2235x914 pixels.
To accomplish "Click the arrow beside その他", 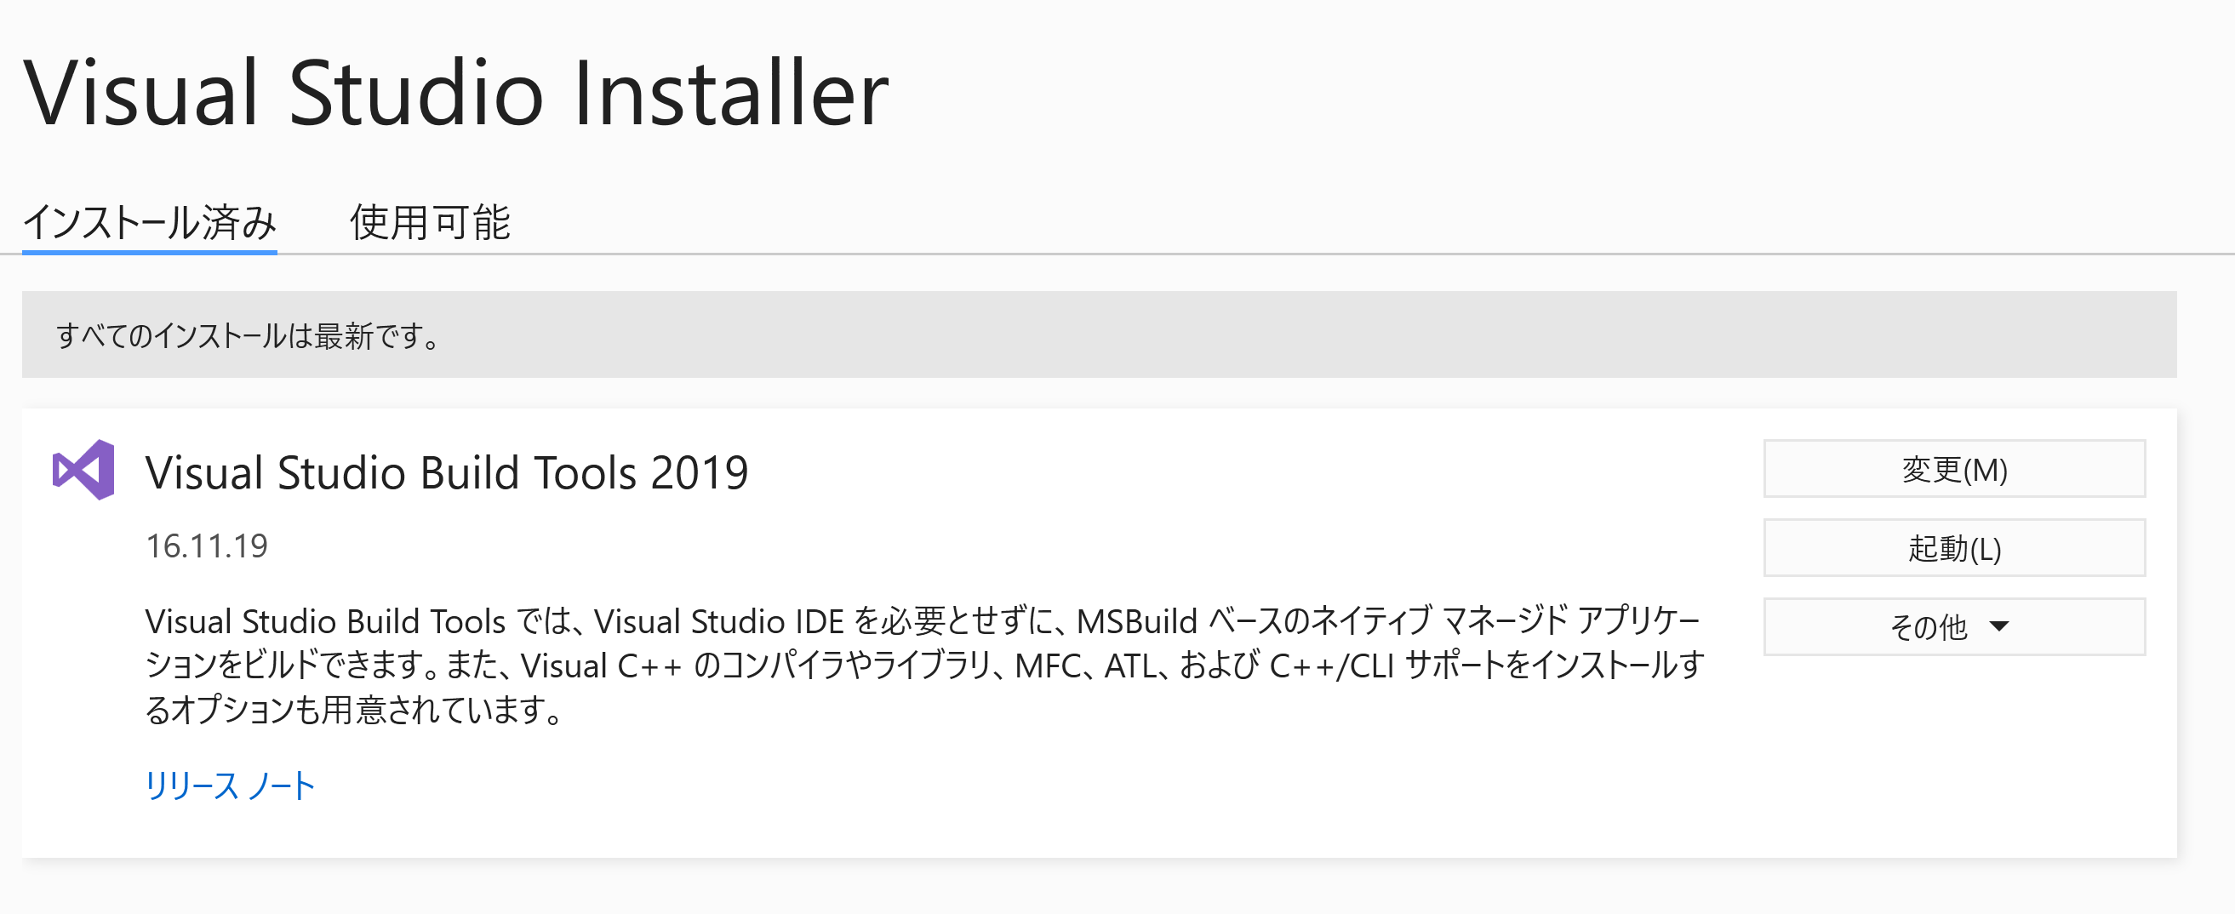I will [1999, 626].
